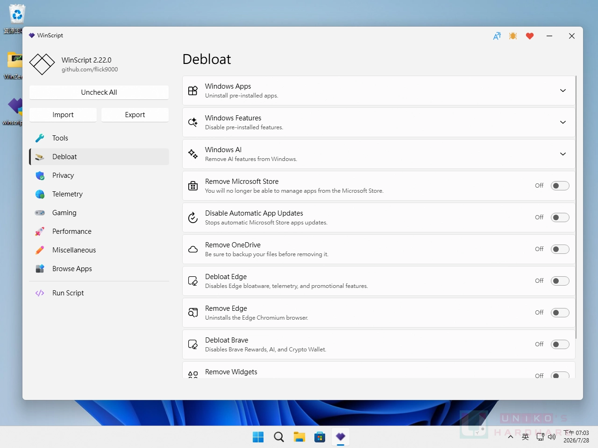Click the Remove OneDrive cloud icon
This screenshot has width=598, height=448.
coord(193,249)
